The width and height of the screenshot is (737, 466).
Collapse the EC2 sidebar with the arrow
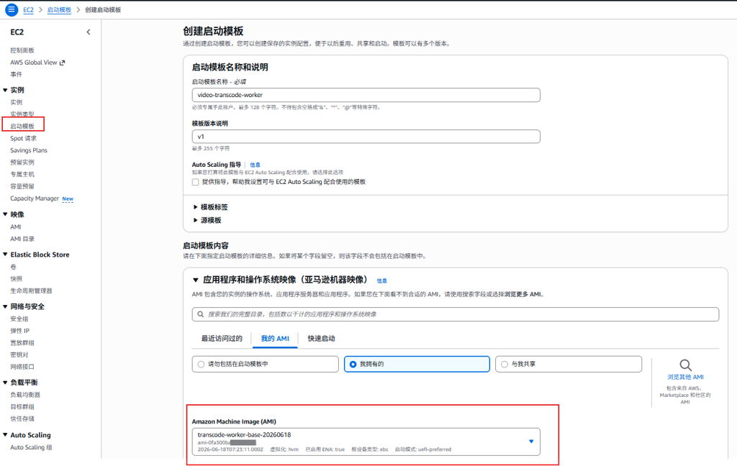point(89,32)
